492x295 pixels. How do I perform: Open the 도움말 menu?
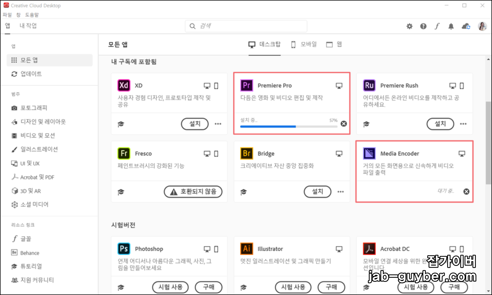[x=32, y=15]
